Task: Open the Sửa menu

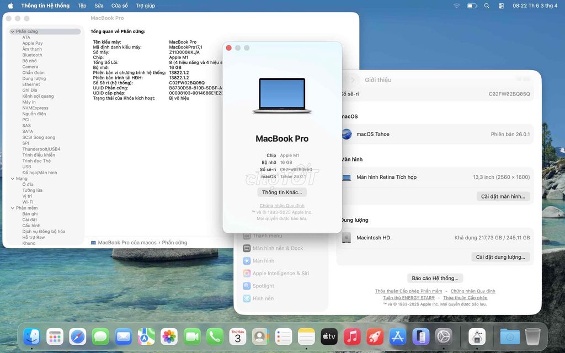Action: pyautogui.click(x=99, y=6)
